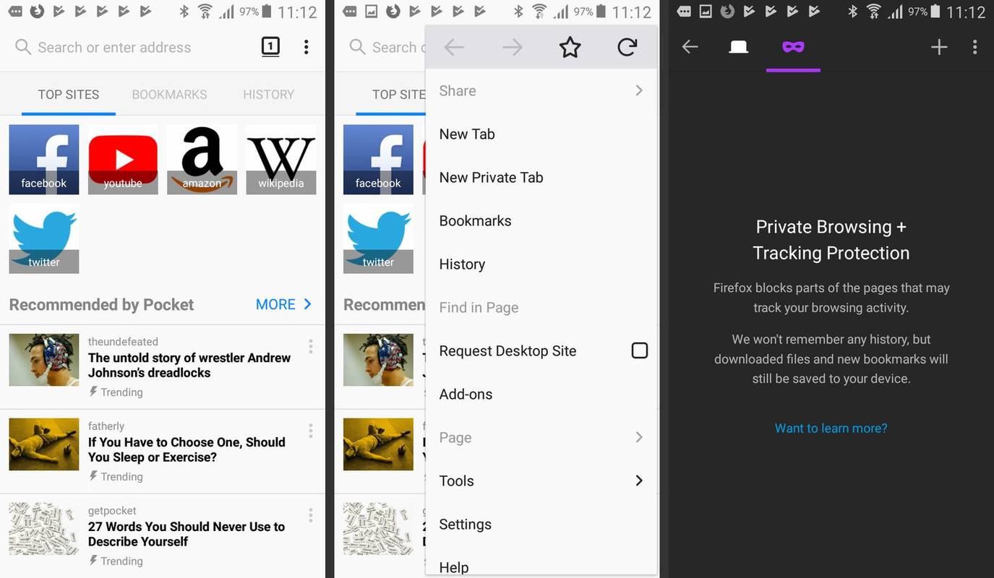Viewport: 994px width, 578px height.
Task: Open options for the theundefeated article
Action: (311, 346)
